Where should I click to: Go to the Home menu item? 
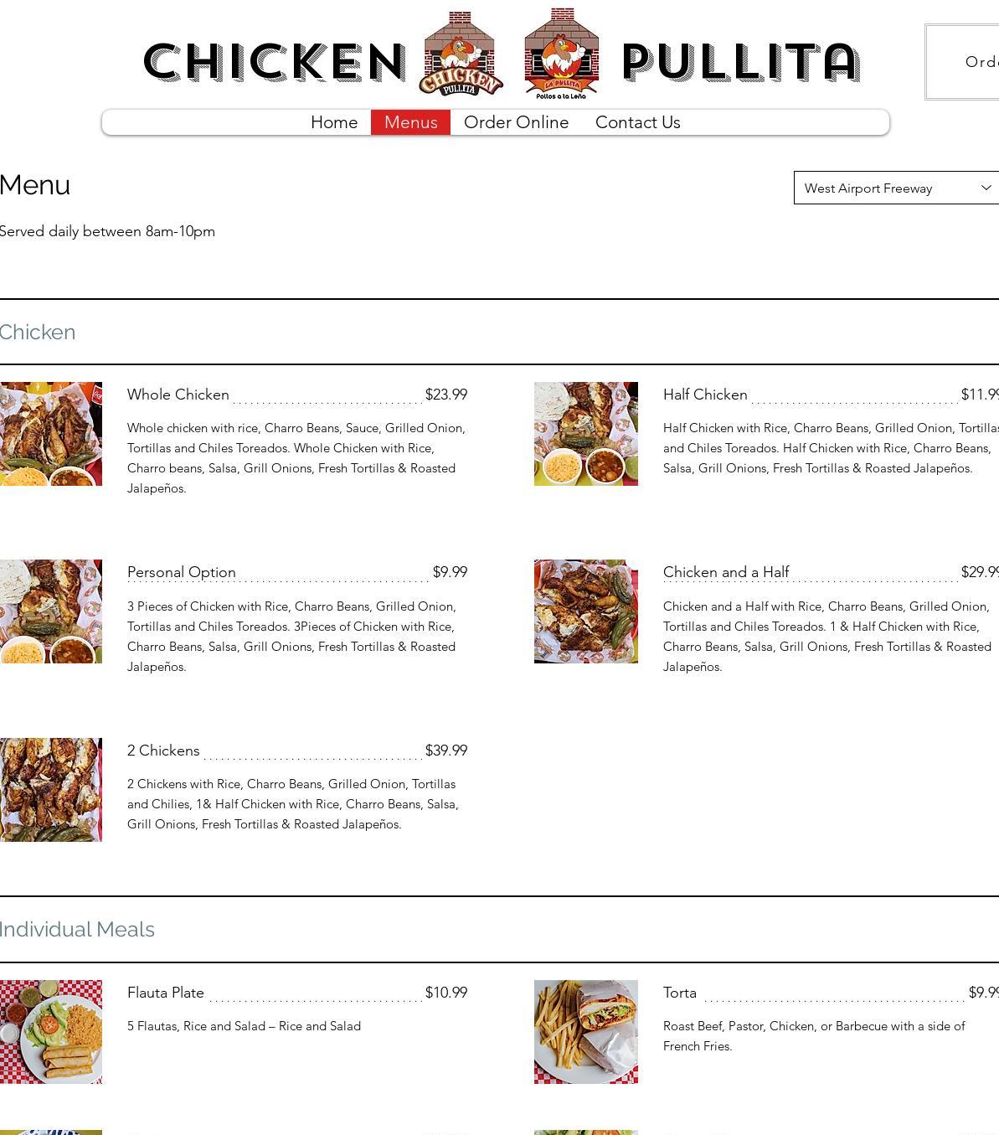(x=334, y=122)
